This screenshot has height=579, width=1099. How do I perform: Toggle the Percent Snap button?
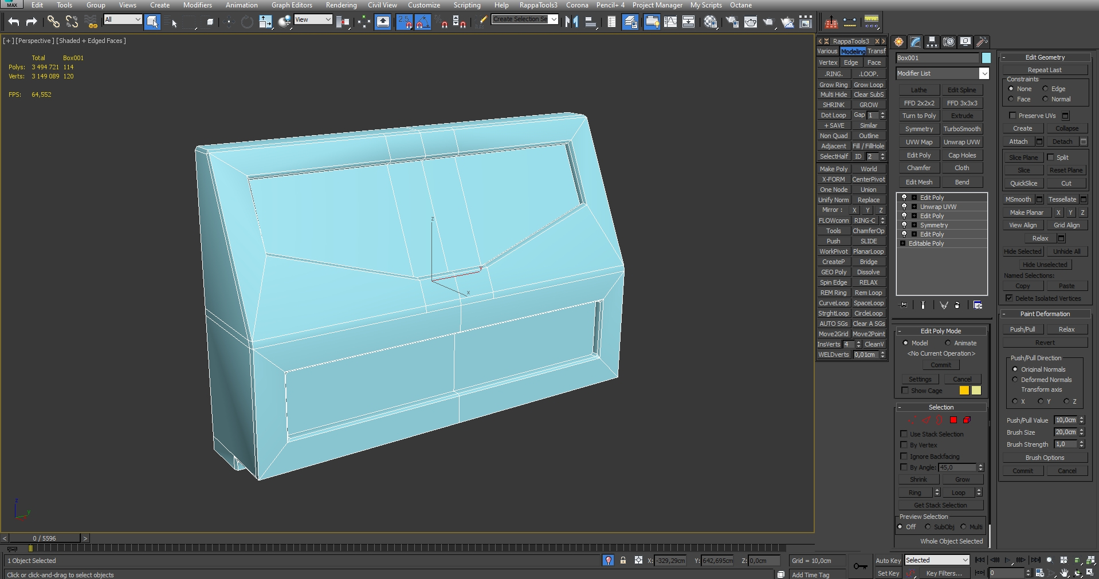point(442,22)
